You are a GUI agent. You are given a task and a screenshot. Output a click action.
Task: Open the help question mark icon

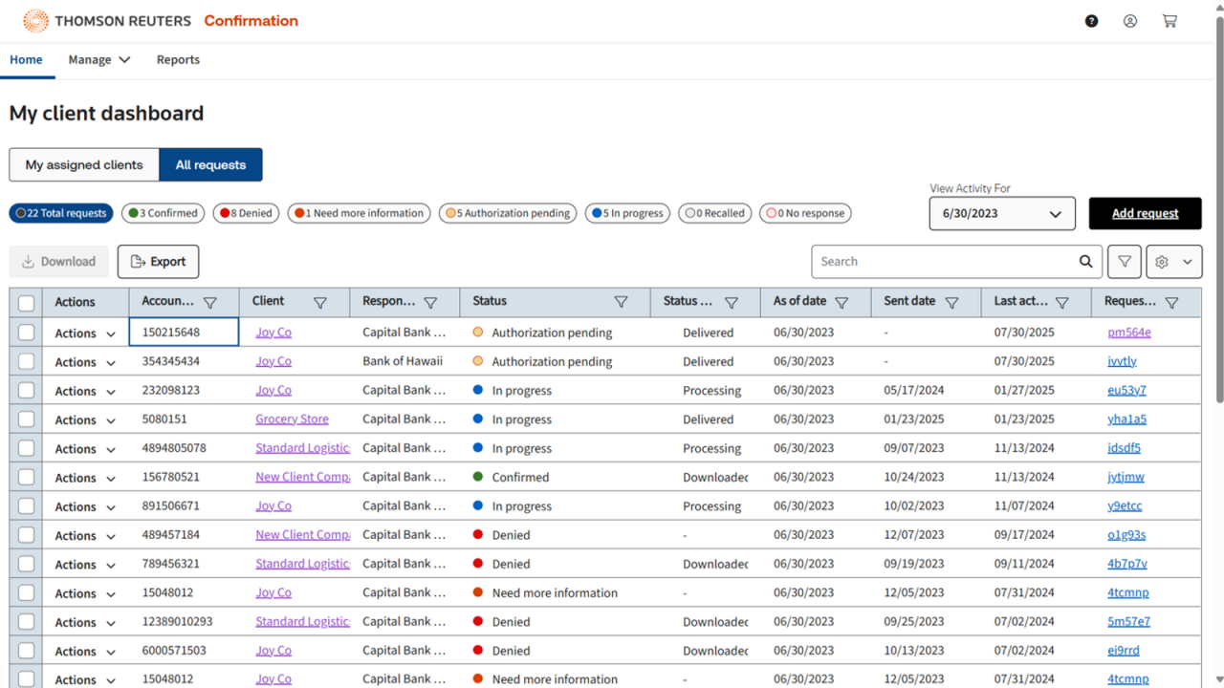(x=1091, y=21)
